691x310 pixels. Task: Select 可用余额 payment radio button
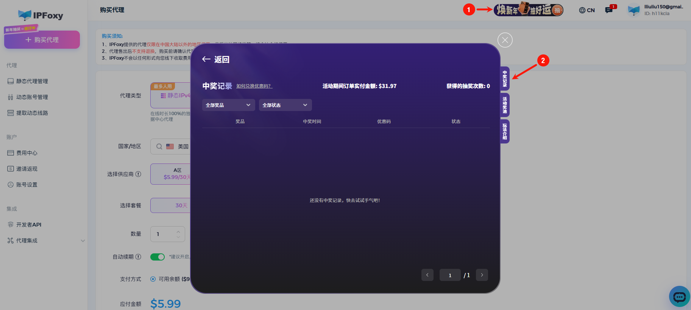coord(153,279)
